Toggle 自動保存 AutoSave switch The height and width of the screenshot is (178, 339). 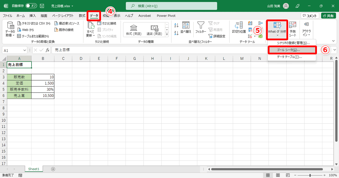tap(31, 6)
